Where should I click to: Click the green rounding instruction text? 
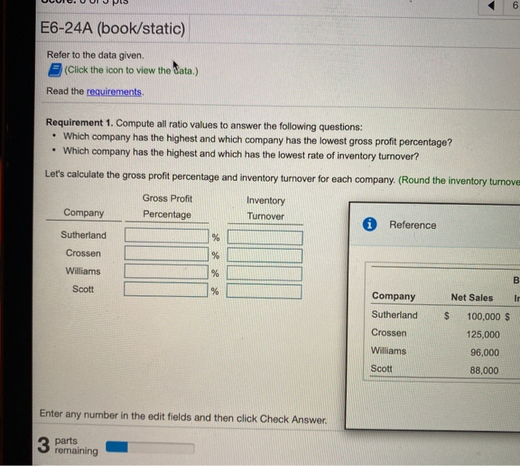(459, 181)
